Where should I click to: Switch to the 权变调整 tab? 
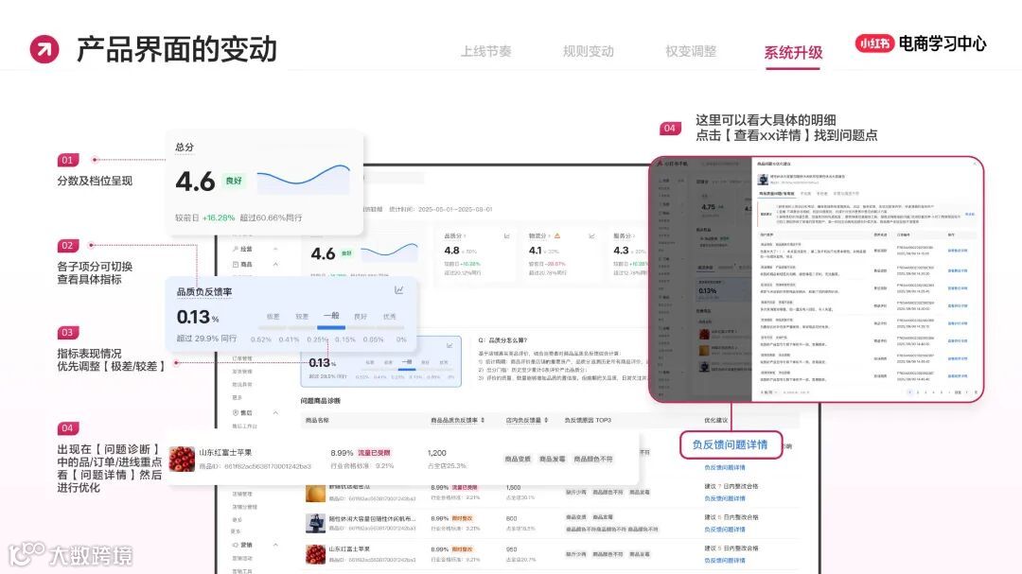pos(690,51)
